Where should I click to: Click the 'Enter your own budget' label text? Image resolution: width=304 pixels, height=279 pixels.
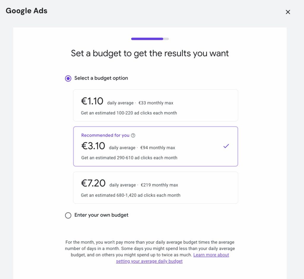pyautogui.click(x=101, y=215)
